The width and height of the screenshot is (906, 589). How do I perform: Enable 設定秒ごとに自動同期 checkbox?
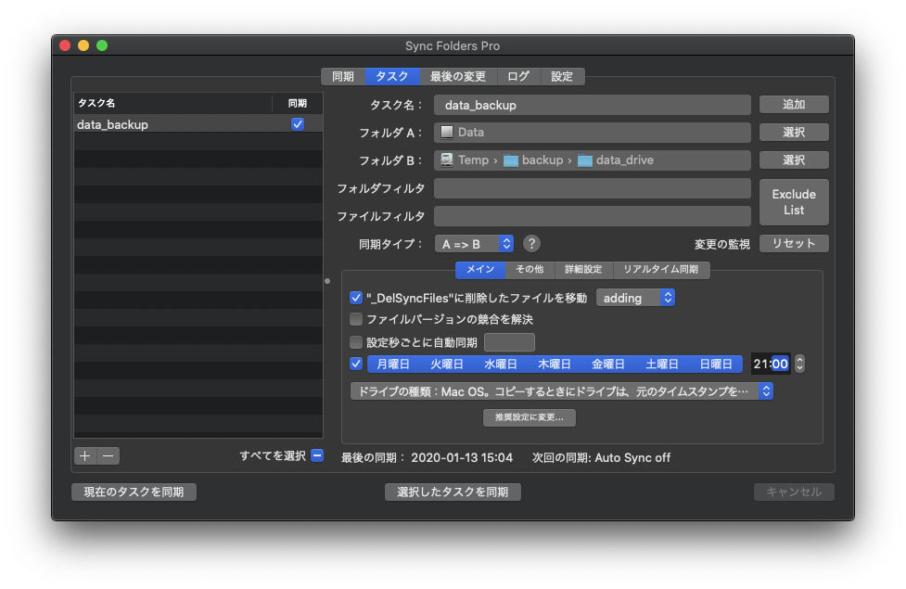point(356,342)
